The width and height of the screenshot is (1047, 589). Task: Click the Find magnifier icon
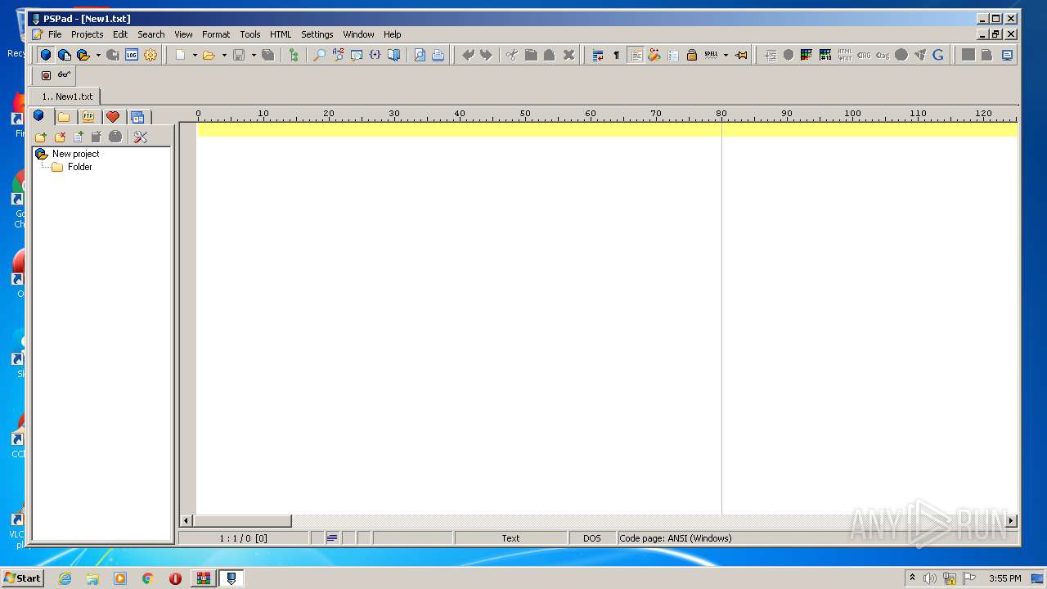click(319, 55)
